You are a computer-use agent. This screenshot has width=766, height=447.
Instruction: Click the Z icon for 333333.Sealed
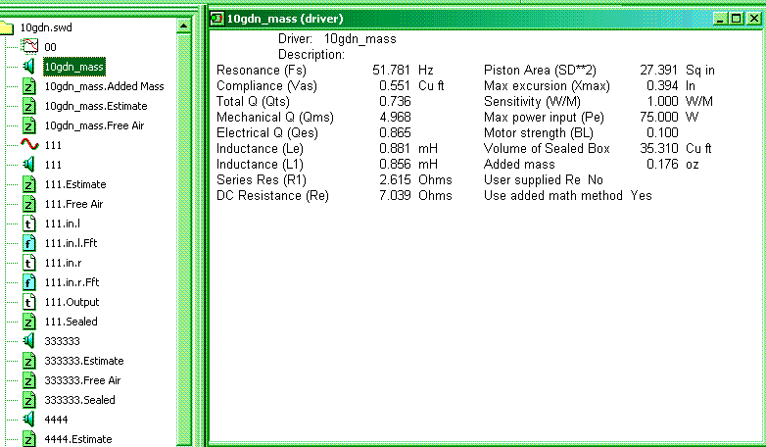click(x=29, y=400)
